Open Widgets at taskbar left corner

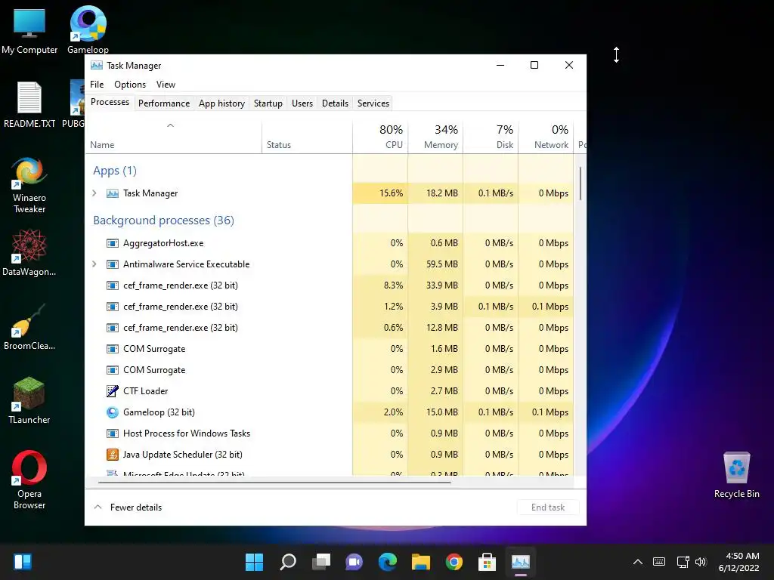23,562
